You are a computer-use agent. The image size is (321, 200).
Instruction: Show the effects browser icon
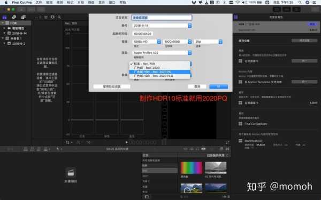coord(221,149)
